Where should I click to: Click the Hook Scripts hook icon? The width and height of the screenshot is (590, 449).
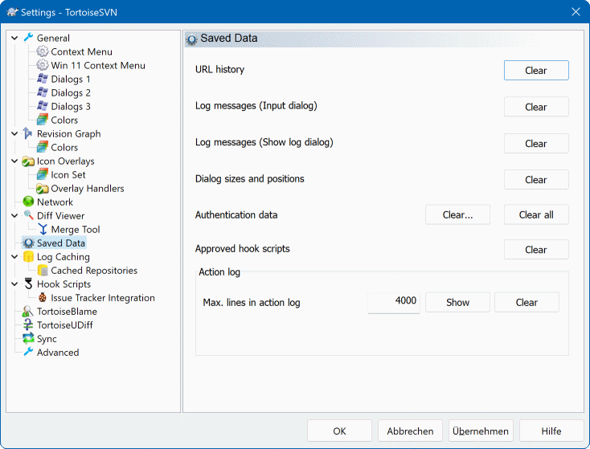(x=28, y=284)
